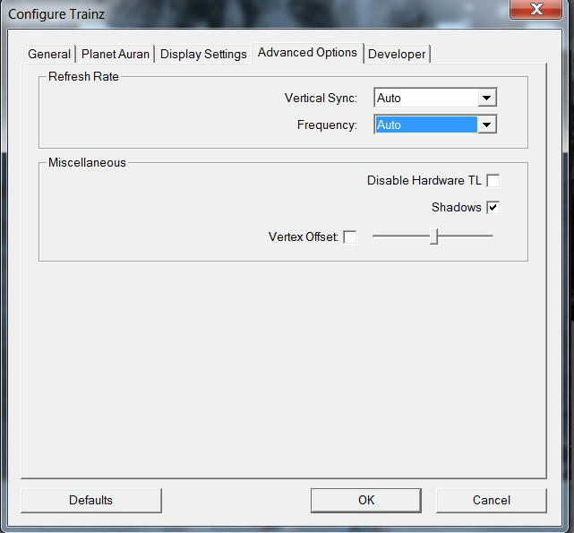Click the Vertex Offset slider thumb
This screenshot has height=533, width=574.
[433, 236]
